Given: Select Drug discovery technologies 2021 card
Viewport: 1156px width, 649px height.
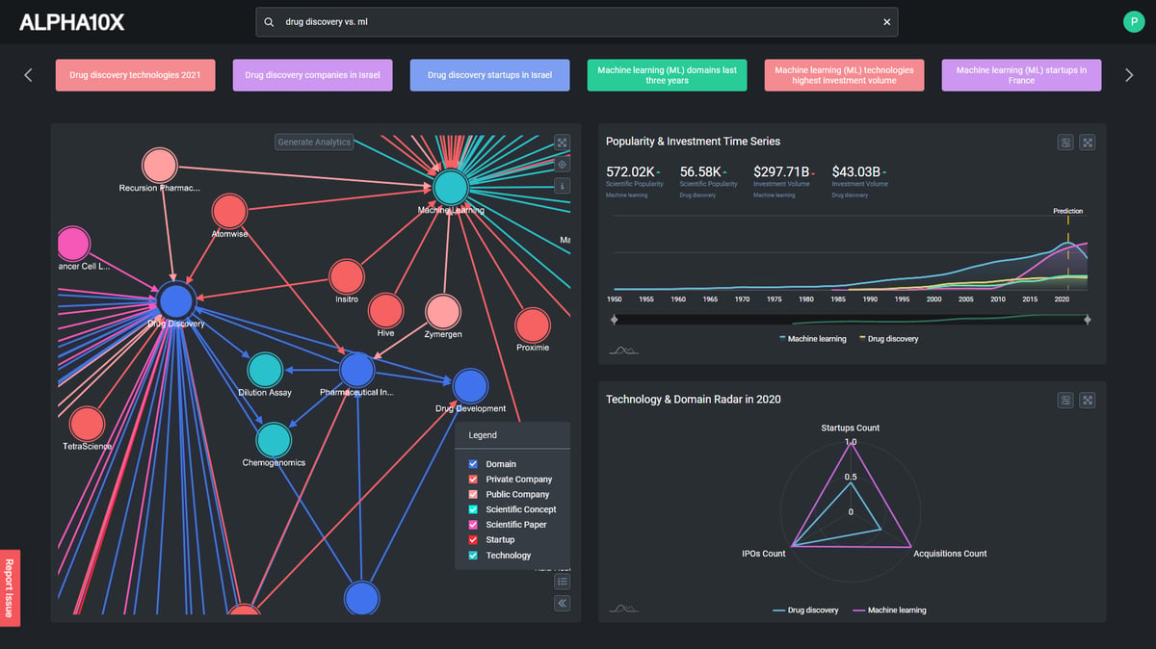Looking at the screenshot, I should (136, 75).
